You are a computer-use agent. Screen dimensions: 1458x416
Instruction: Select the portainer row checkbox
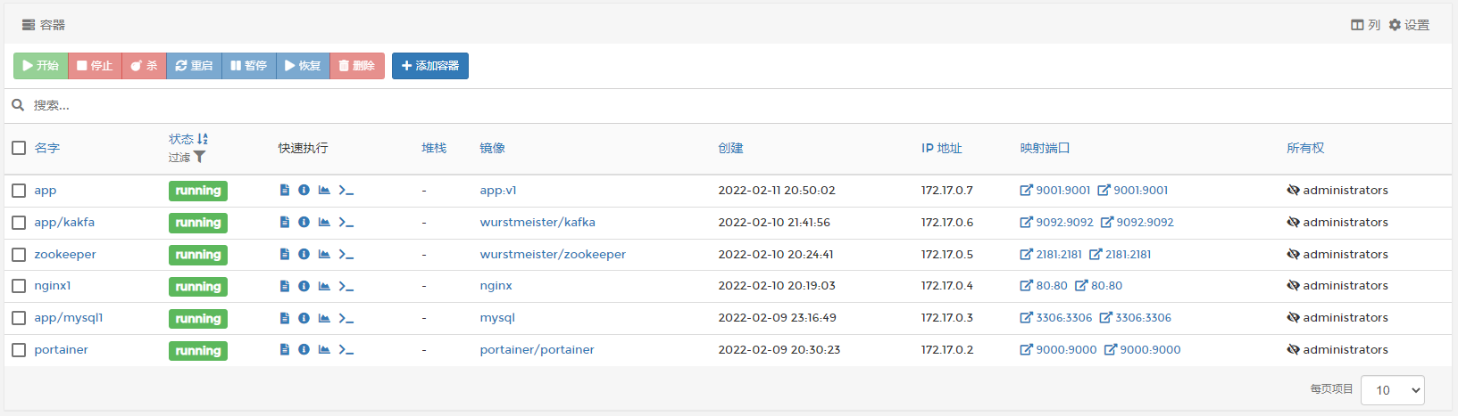click(x=19, y=350)
